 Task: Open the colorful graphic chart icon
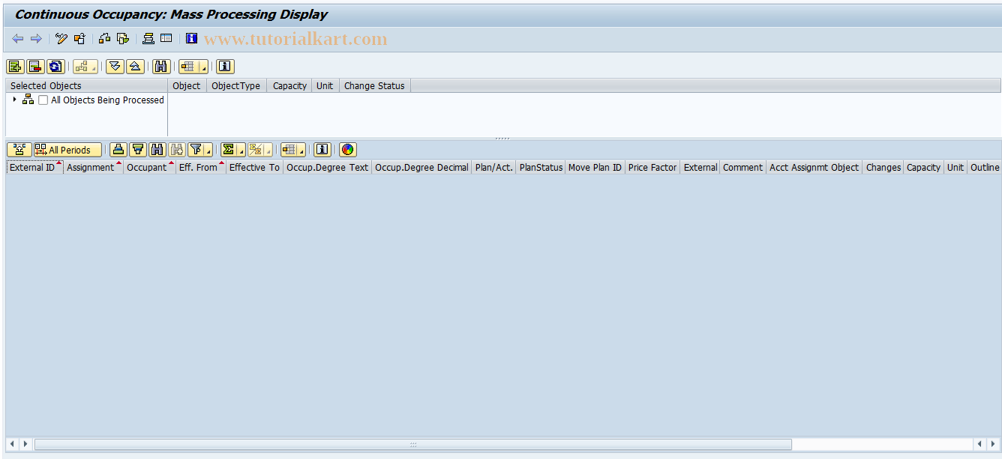(347, 150)
